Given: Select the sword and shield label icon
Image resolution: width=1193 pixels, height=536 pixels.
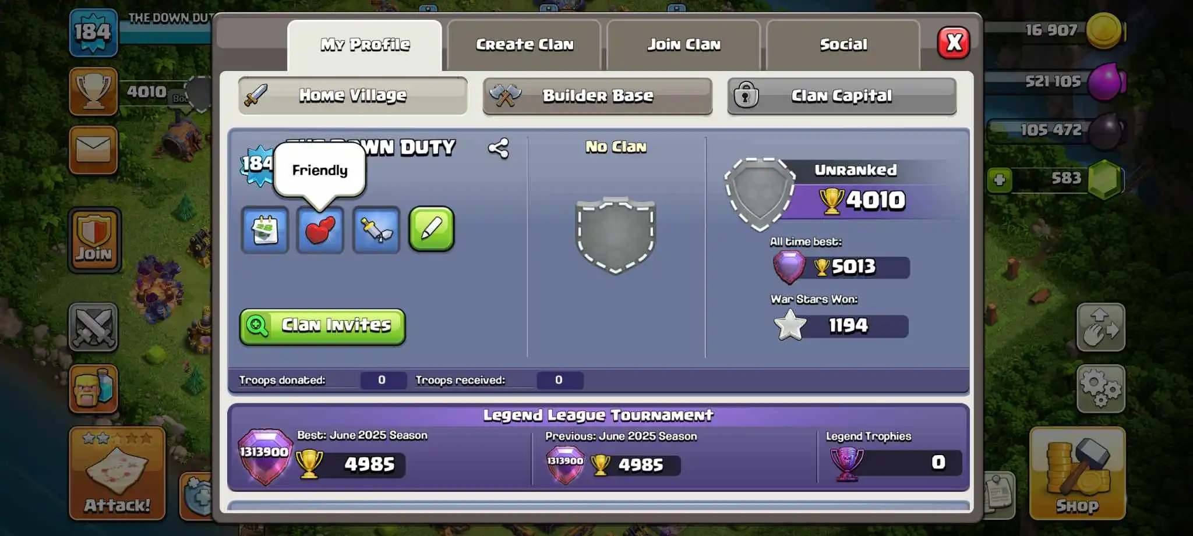Looking at the screenshot, I should point(376,230).
